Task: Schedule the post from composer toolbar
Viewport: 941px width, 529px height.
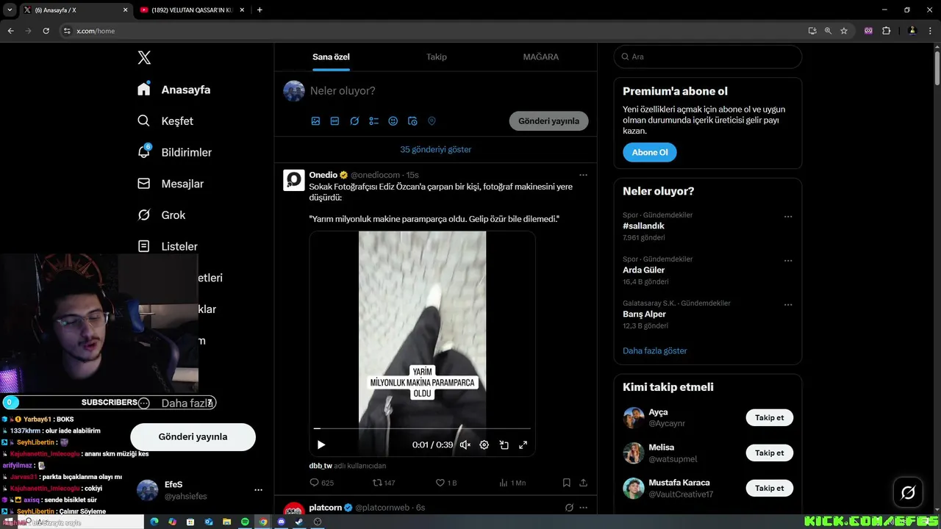Action: (x=412, y=121)
